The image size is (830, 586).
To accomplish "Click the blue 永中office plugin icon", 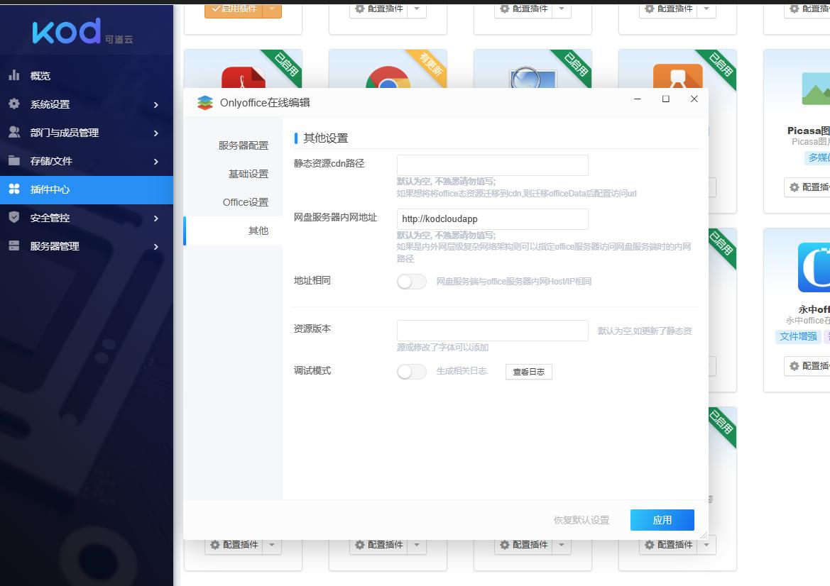I will point(814,267).
